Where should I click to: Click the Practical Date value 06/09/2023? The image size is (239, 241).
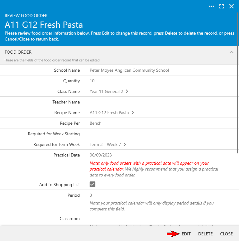point(101,155)
